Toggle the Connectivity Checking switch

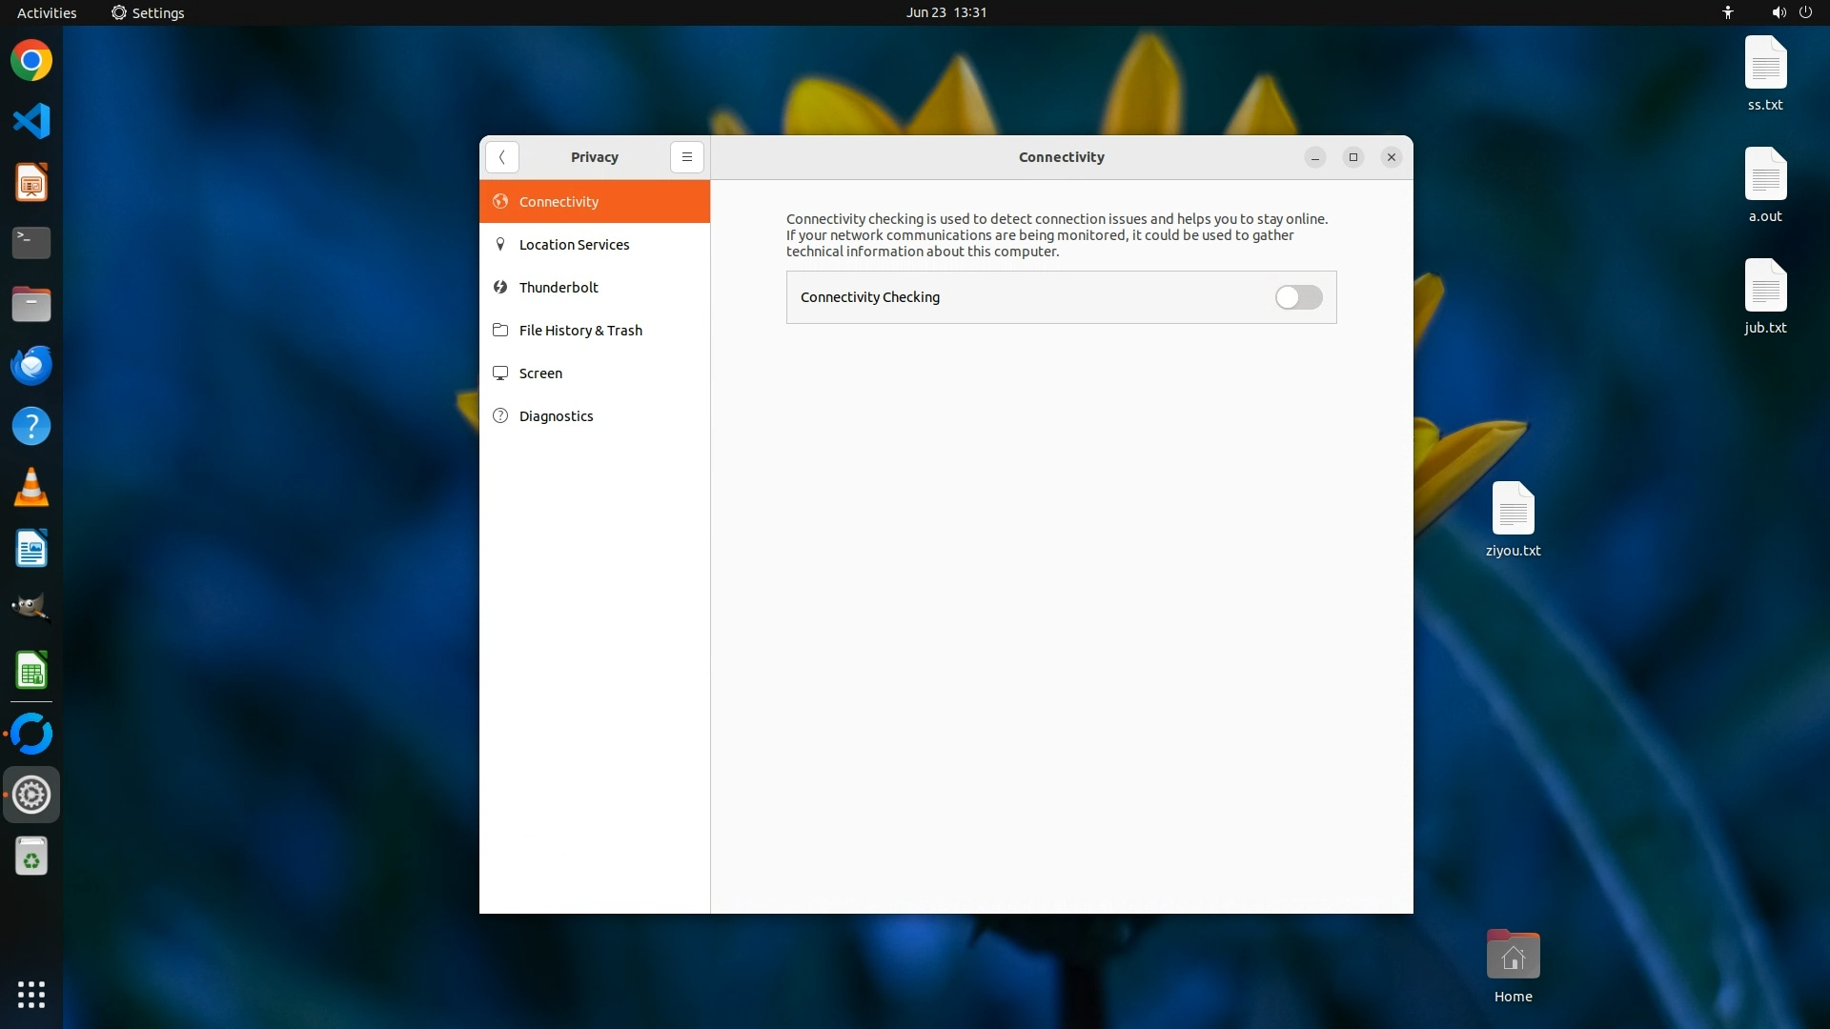pyautogui.click(x=1298, y=297)
